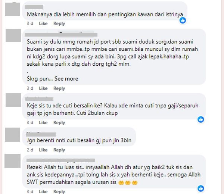Open avatar beside the "Jgn berenti" comment

13,135
